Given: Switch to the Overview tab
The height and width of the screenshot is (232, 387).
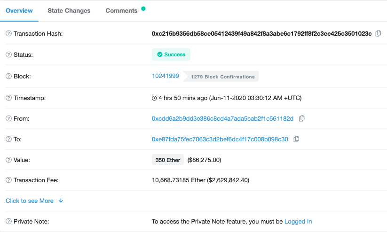Looking at the screenshot, I should tap(19, 11).
